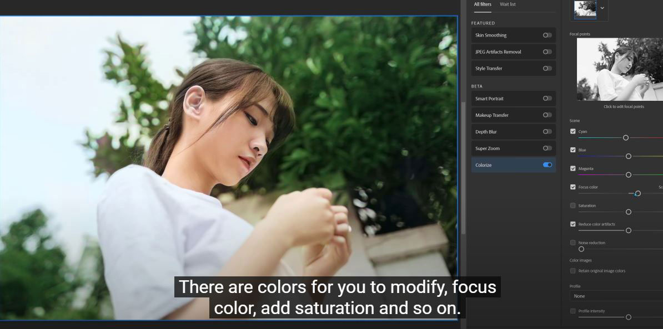The width and height of the screenshot is (663, 329).
Task: Enable the Makeup Transfer toggle
Action: [x=547, y=115]
